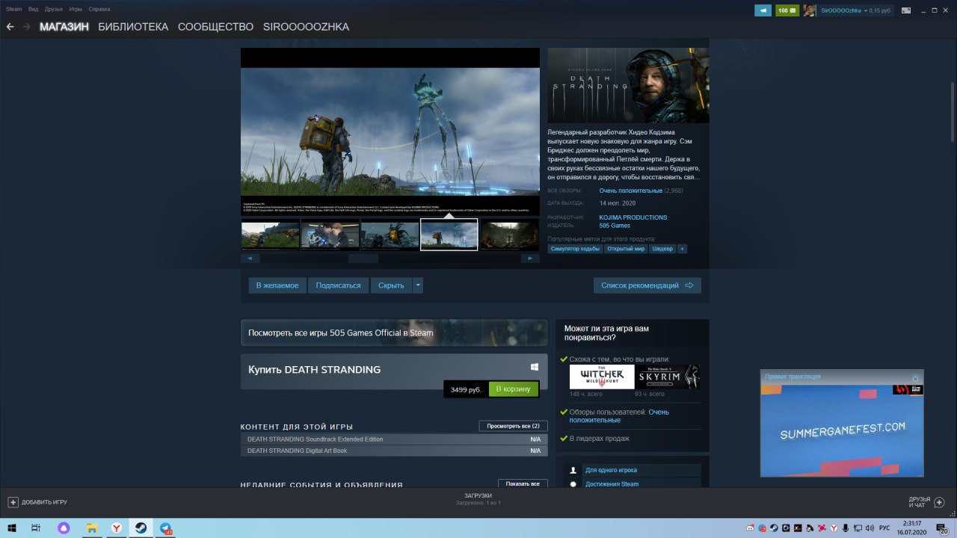Click Просмотреть все (2) button
The image size is (957, 538).
513,426
